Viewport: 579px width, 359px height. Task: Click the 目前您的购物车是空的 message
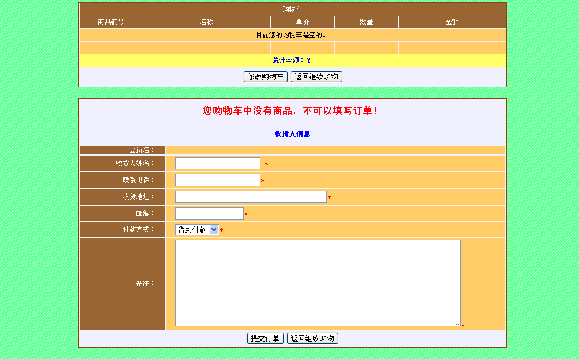pyautogui.click(x=291, y=35)
